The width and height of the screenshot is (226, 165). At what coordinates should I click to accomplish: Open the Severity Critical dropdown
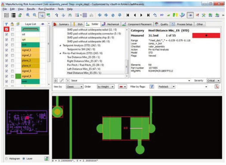[213, 80]
